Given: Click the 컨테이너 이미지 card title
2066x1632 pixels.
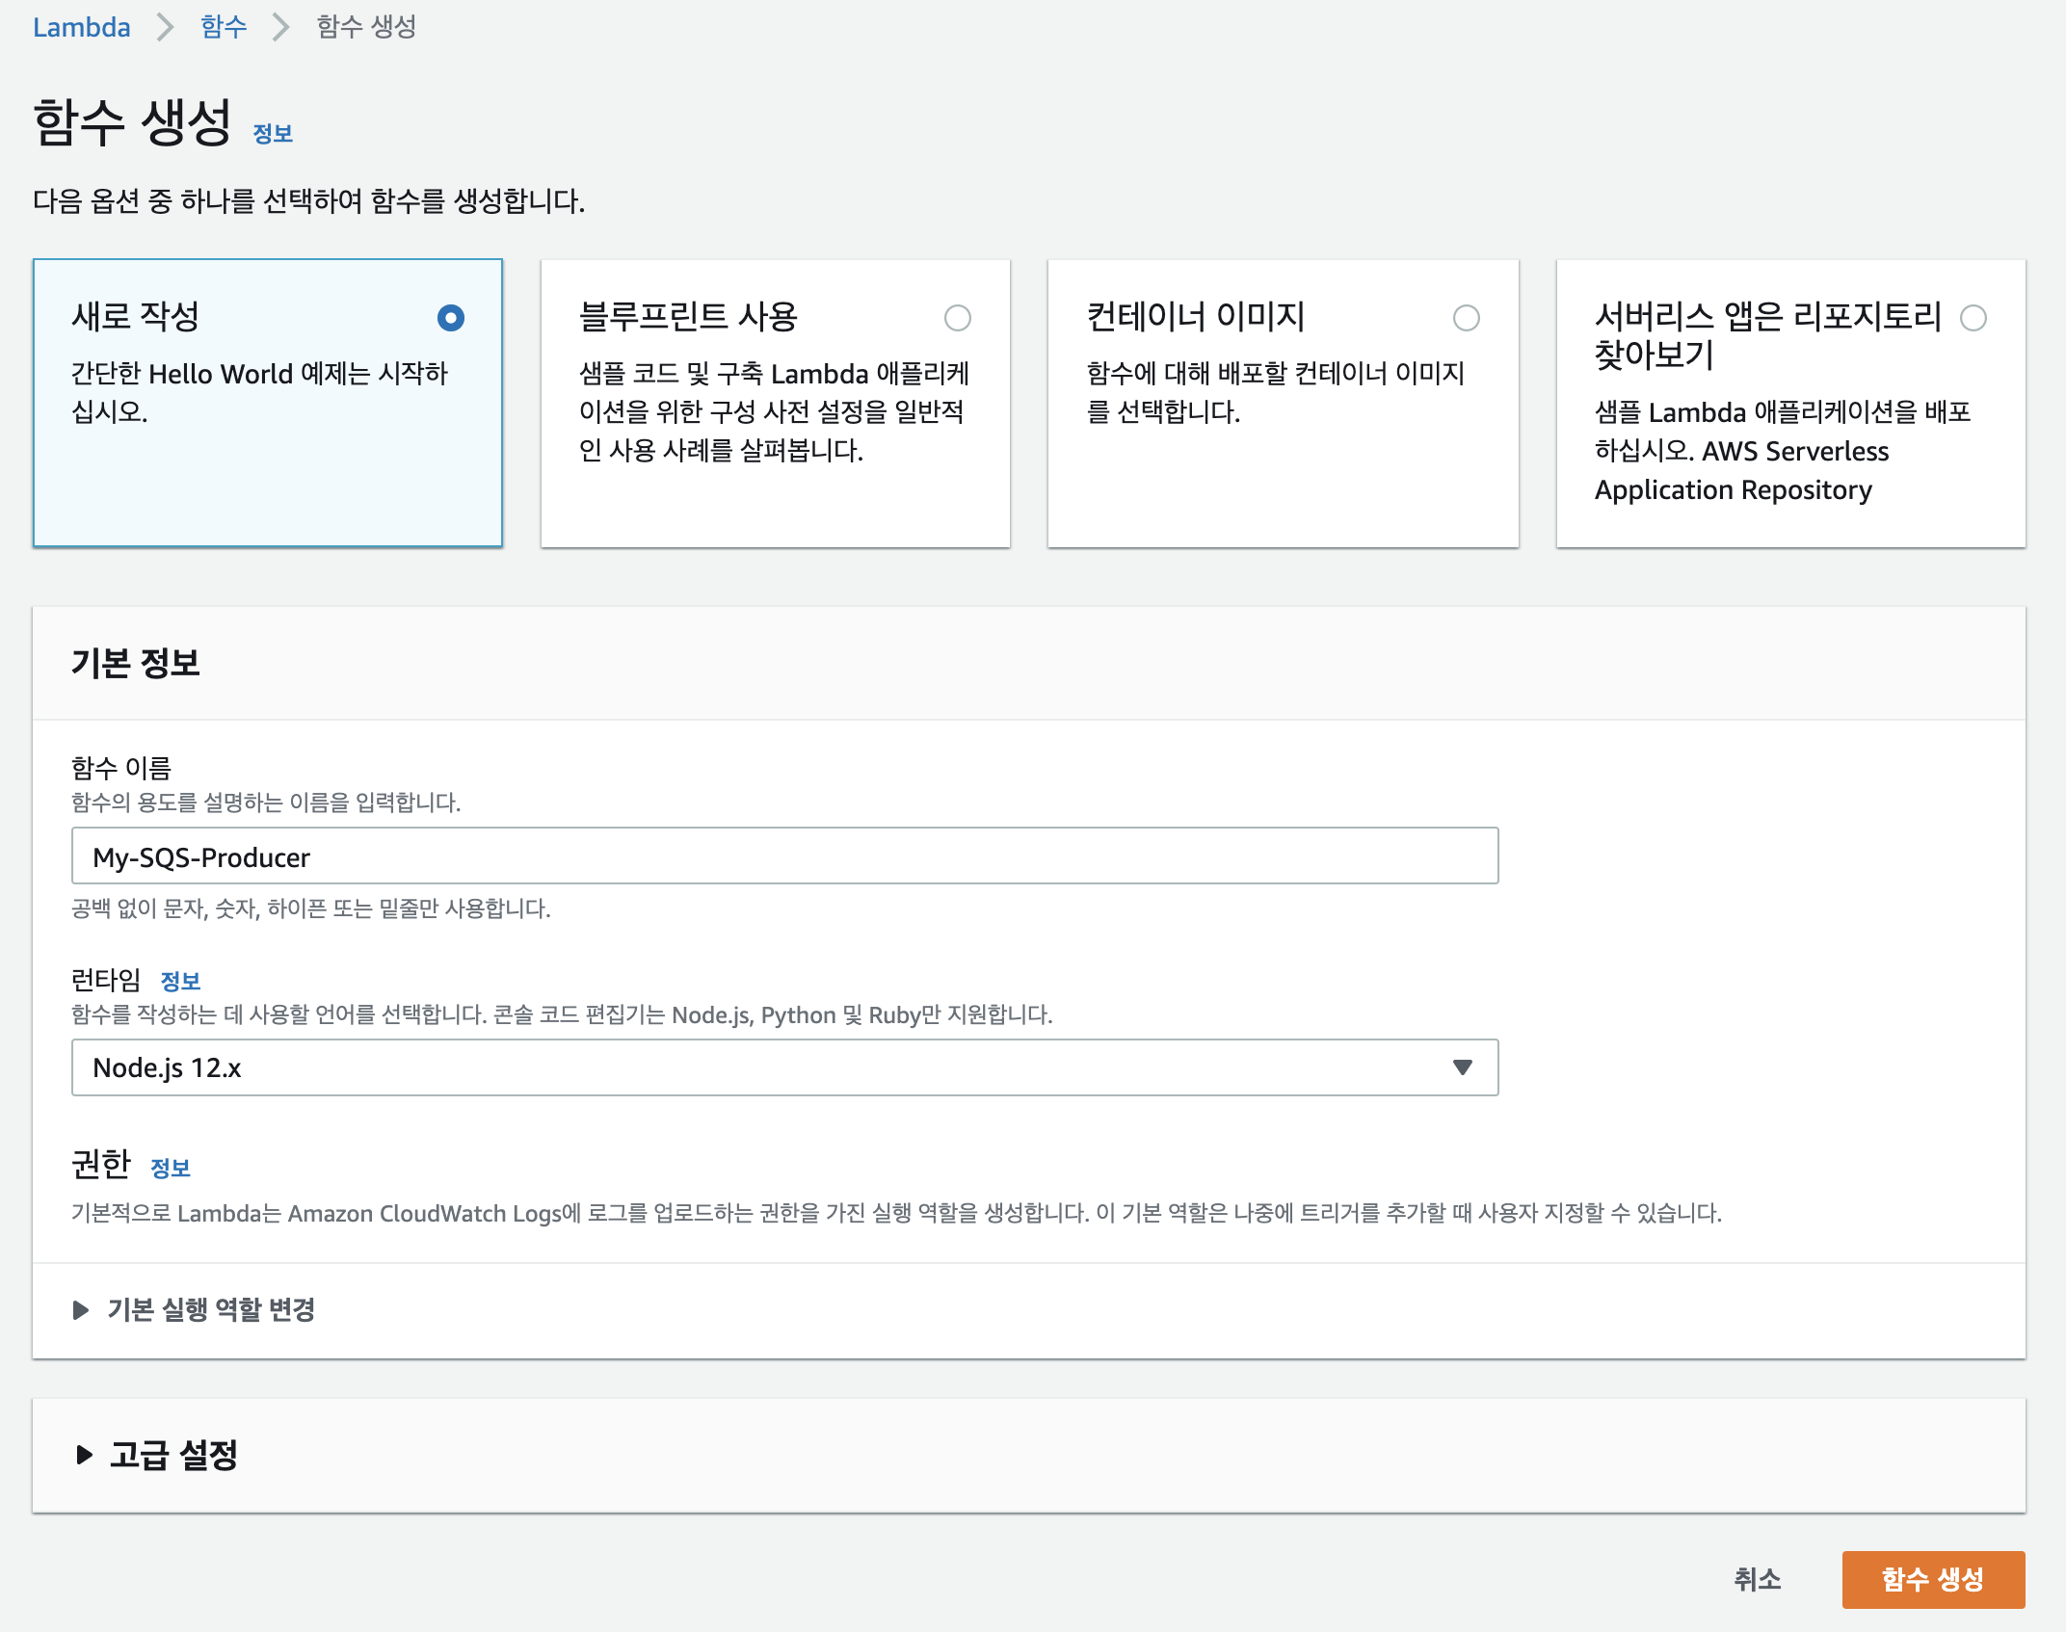Looking at the screenshot, I should (x=1195, y=316).
